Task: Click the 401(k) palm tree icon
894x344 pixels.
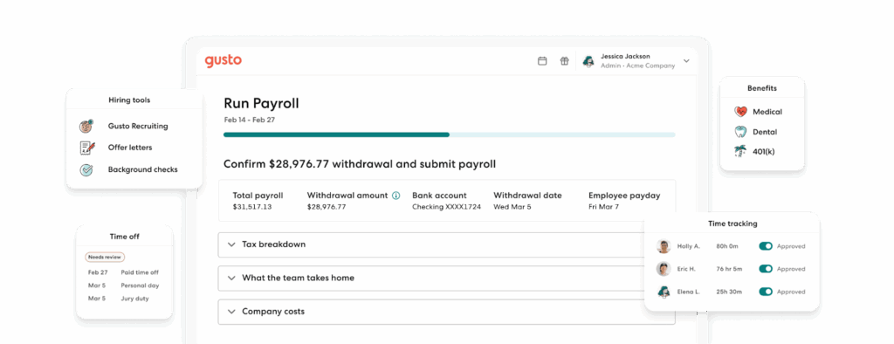Action: [x=740, y=152]
